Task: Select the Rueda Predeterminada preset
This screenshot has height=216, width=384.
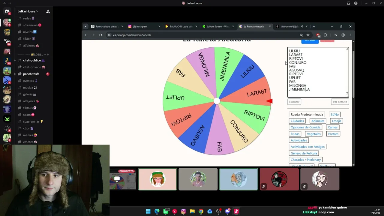Action: point(307,114)
